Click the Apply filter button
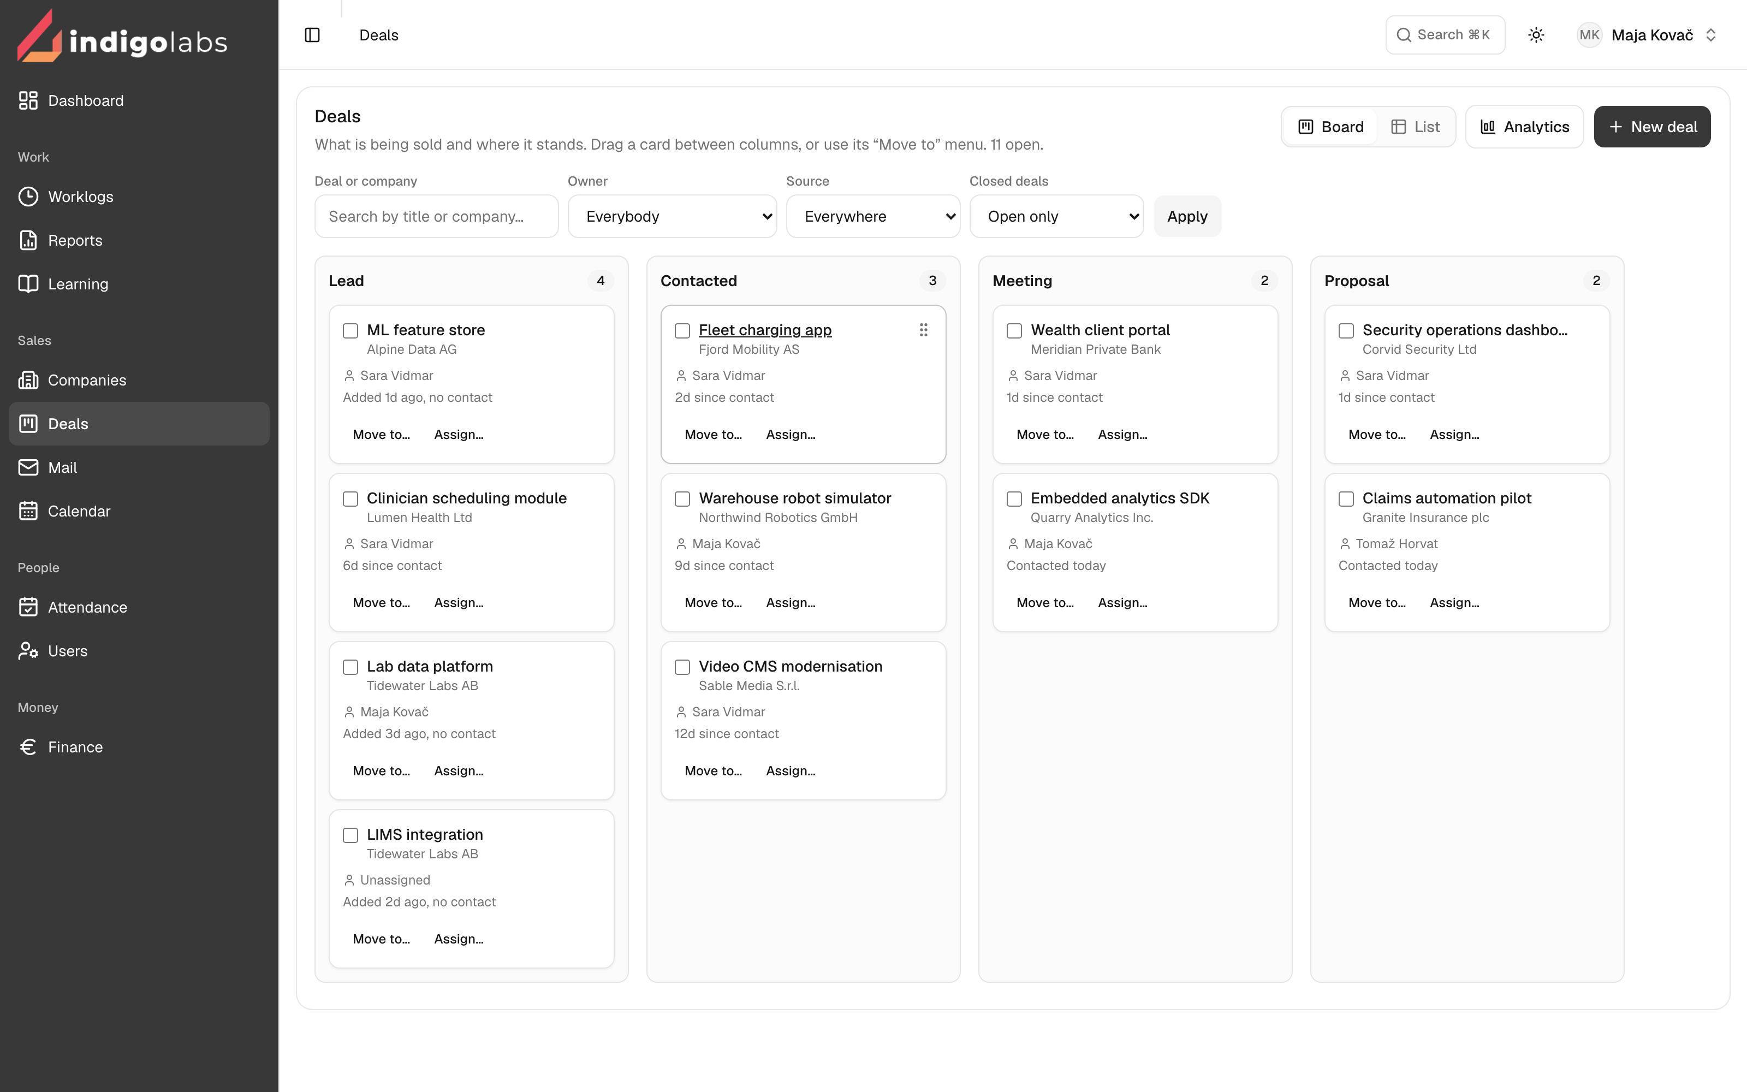The height and width of the screenshot is (1092, 1747). pyautogui.click(x=1187, y=216)
